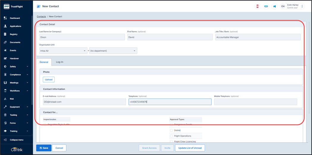
Task: Click the red database icon in header
Action: pos(258,6)
